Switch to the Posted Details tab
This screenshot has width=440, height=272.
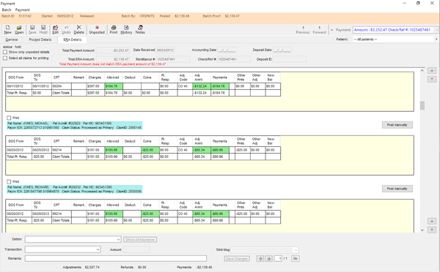tap(40, 39)
